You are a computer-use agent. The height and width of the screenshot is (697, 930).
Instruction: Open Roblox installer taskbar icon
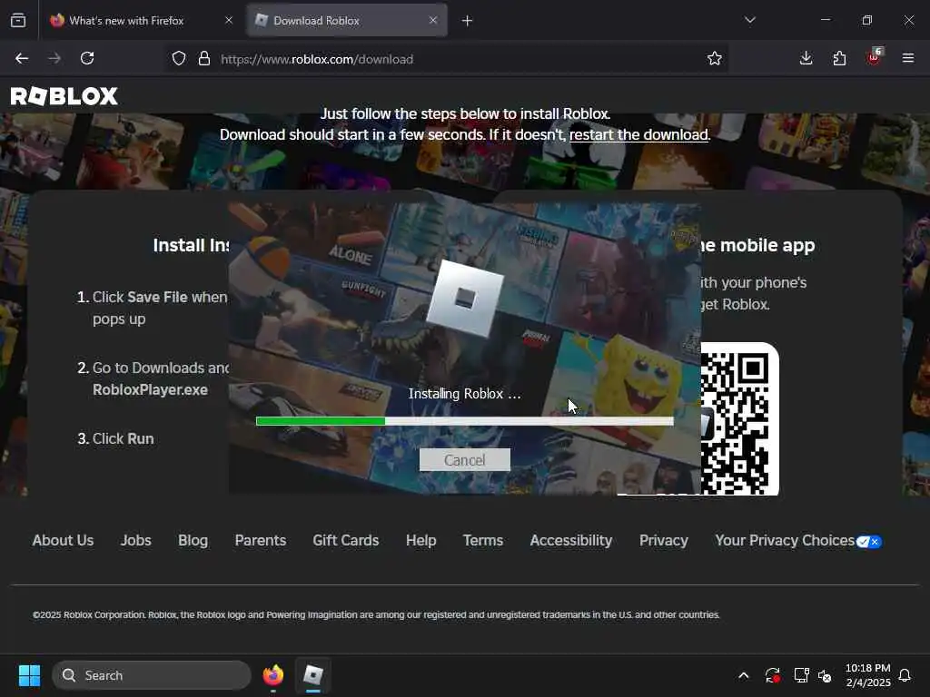pyautogui.click(x=313, y=675)
